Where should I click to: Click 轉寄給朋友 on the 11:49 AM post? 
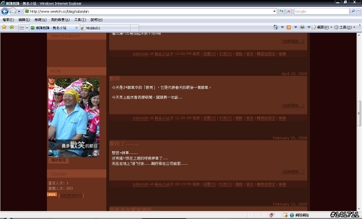266,118
